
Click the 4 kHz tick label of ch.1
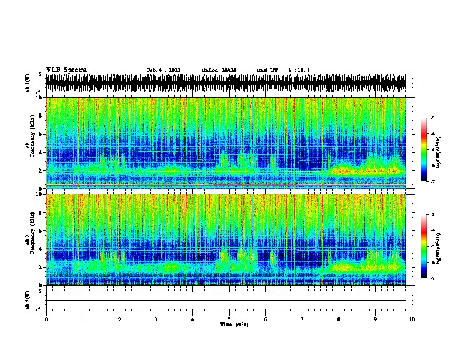click(41, 153)
